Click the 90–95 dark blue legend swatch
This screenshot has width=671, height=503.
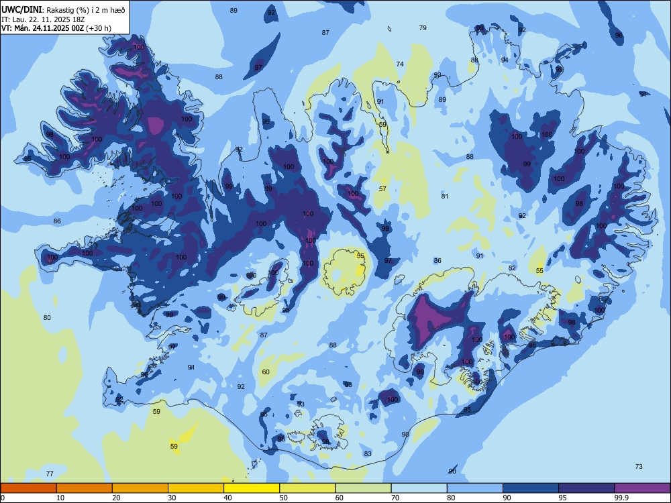(531, 488)
